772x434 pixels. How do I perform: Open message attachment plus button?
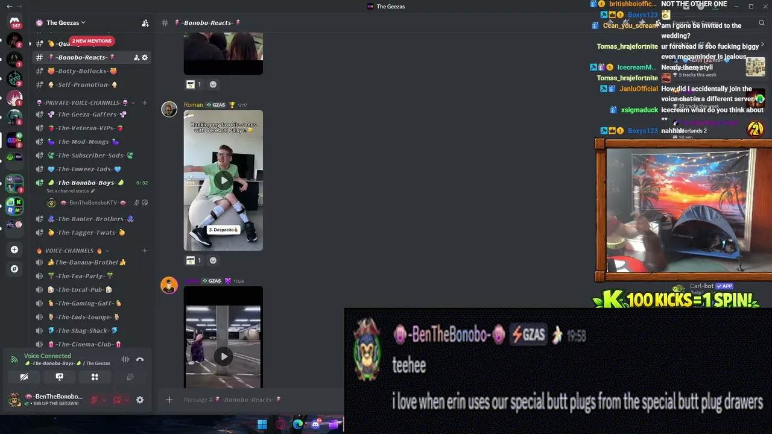tap(169, 400)
